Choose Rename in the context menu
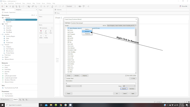 pyautogui.click(x=87, y=32)
